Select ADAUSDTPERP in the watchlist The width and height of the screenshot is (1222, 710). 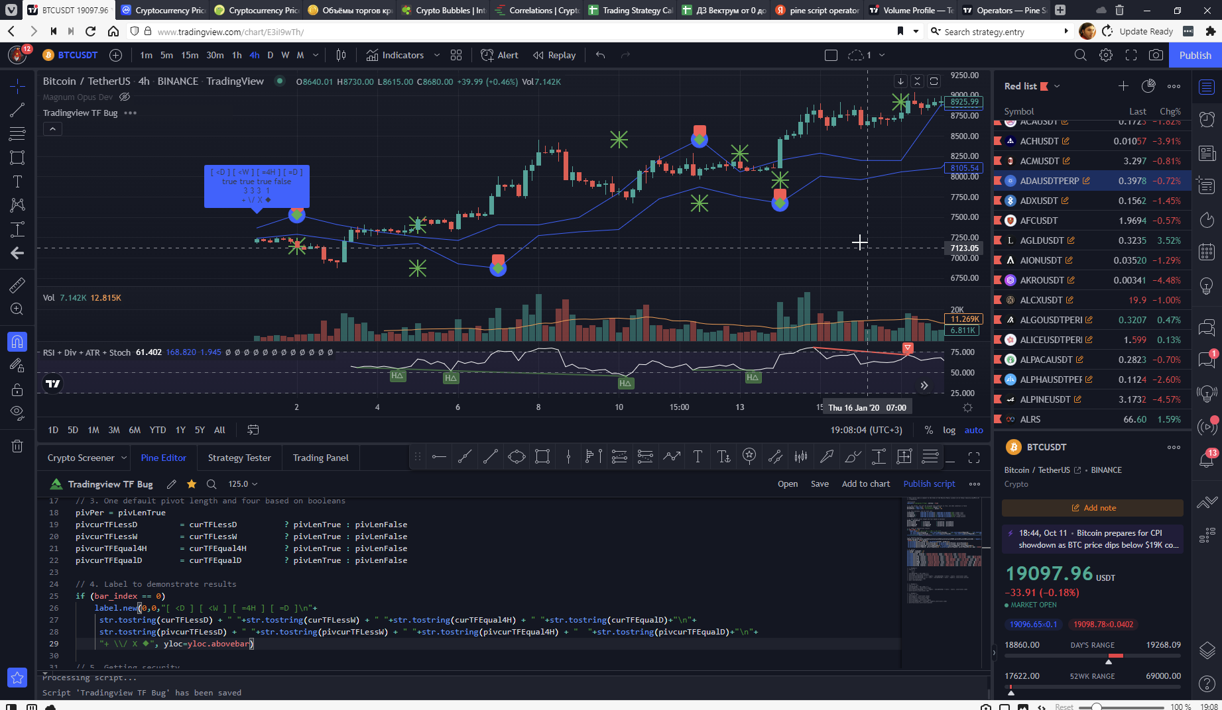pos(1092,181)
